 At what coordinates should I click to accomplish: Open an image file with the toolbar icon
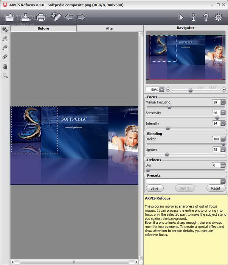pos(10,17)
